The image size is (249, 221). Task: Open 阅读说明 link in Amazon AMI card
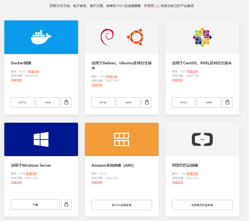(97, 182)
